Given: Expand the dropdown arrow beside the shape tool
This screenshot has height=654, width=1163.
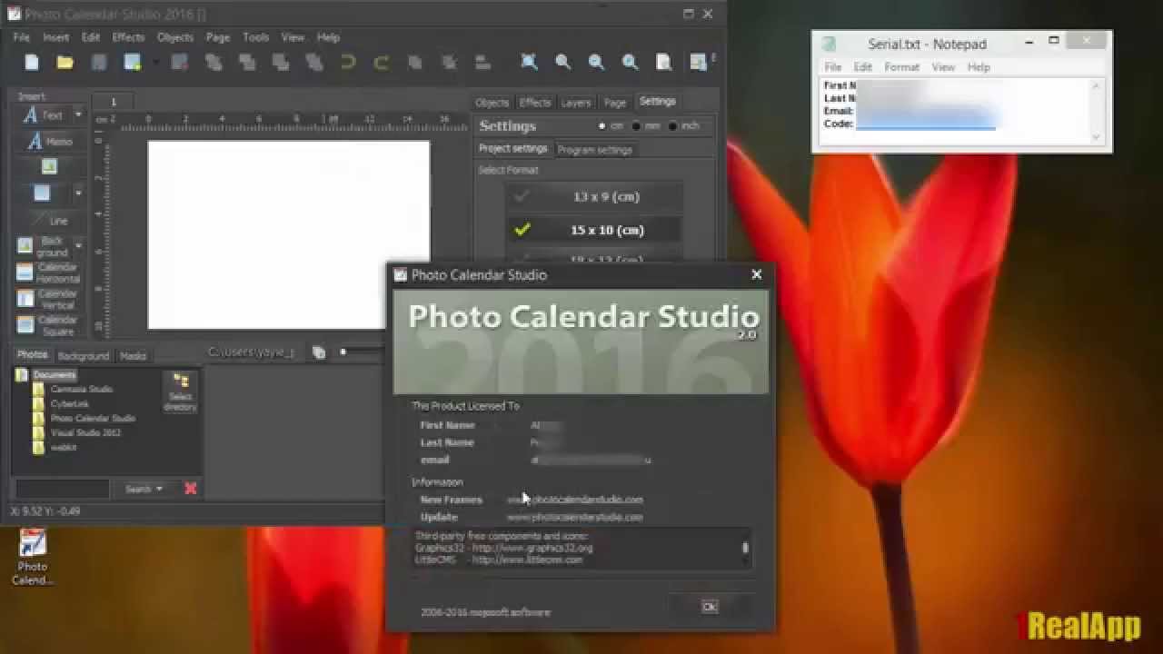Looking at the screenshot, I should (78, 193).
